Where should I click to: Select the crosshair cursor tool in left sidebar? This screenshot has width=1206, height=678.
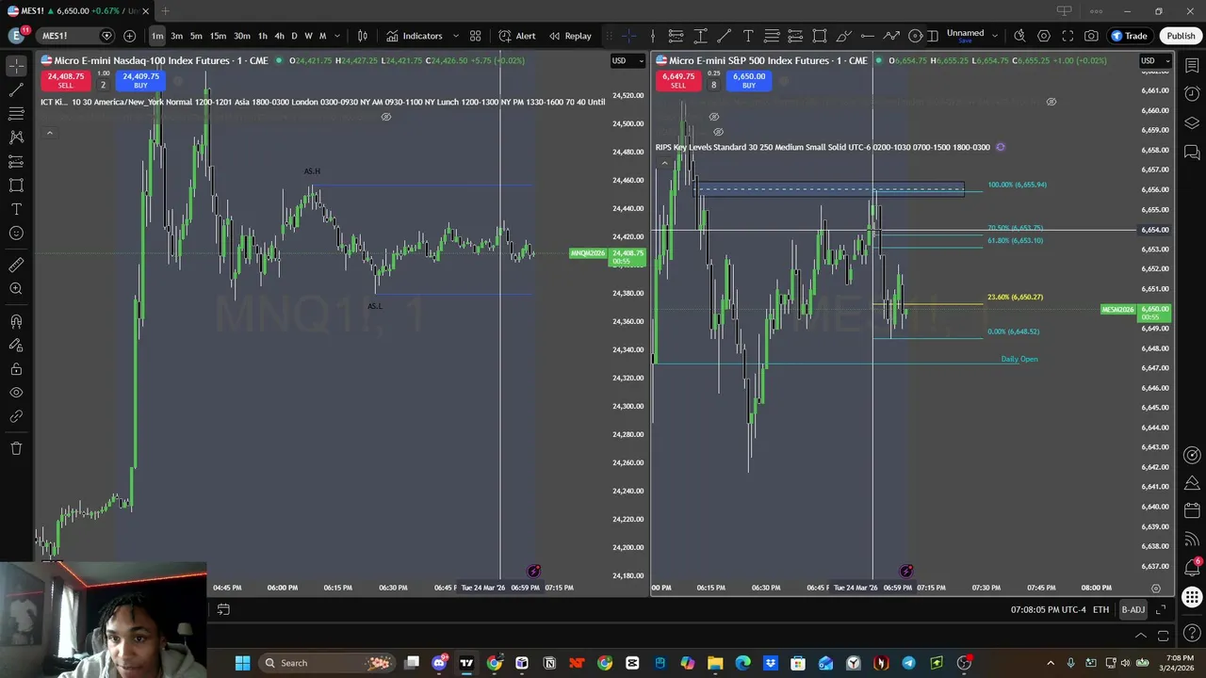(x=16, y=66)
